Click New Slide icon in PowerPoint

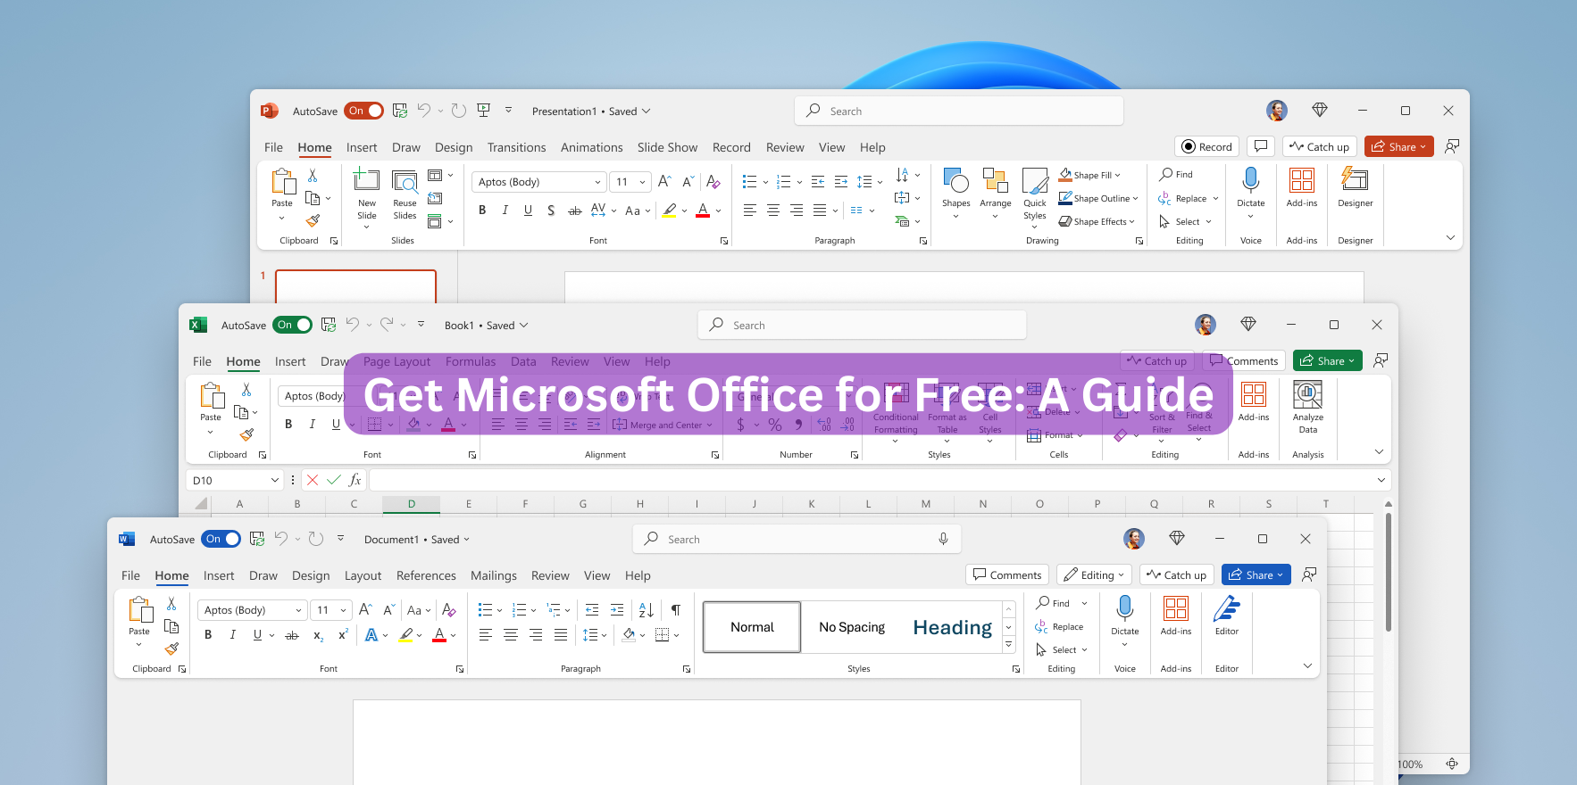pyautogui.click(x=367, y=181)
